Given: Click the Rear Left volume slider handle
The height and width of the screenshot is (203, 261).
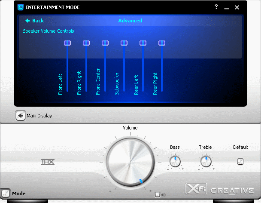Looking at the screenshot, I should coord(143,43).
